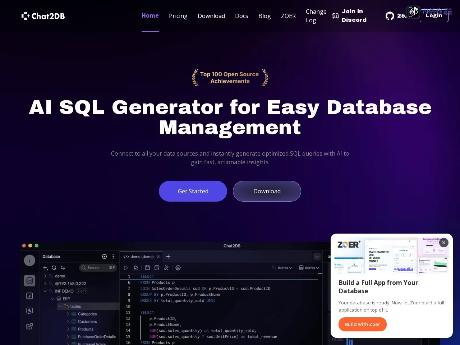Viewport: 460px width, 345px height.
Task: Collapse the tables folder node
Action: tap(60, 307)
